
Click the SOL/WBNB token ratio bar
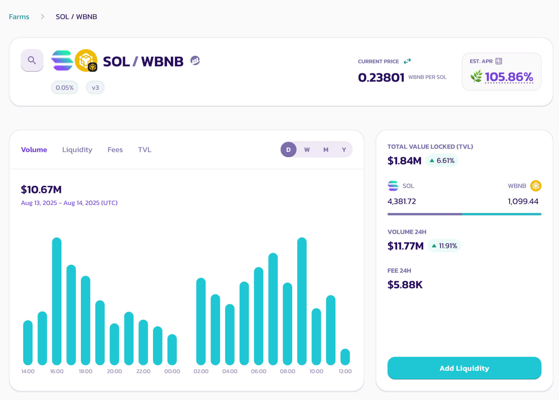464,214
